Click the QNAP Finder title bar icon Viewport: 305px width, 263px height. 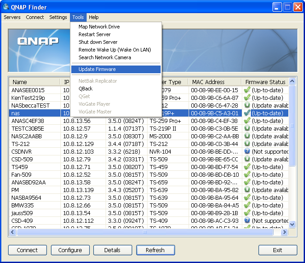tap(6, 7)
